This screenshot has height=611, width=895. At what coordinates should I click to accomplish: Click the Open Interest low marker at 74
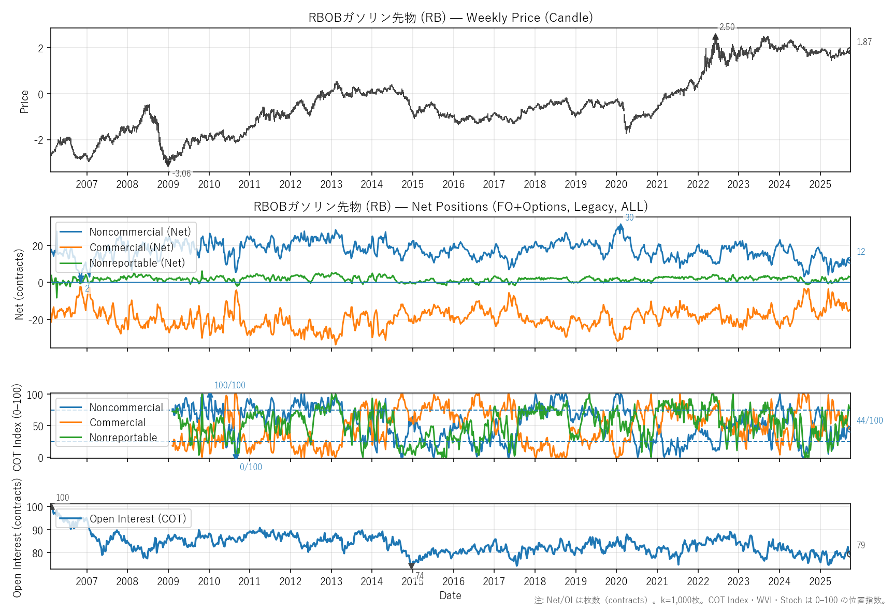pos(411,566)
